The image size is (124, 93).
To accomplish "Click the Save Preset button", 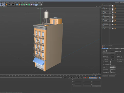I will [x=112, y=76].
